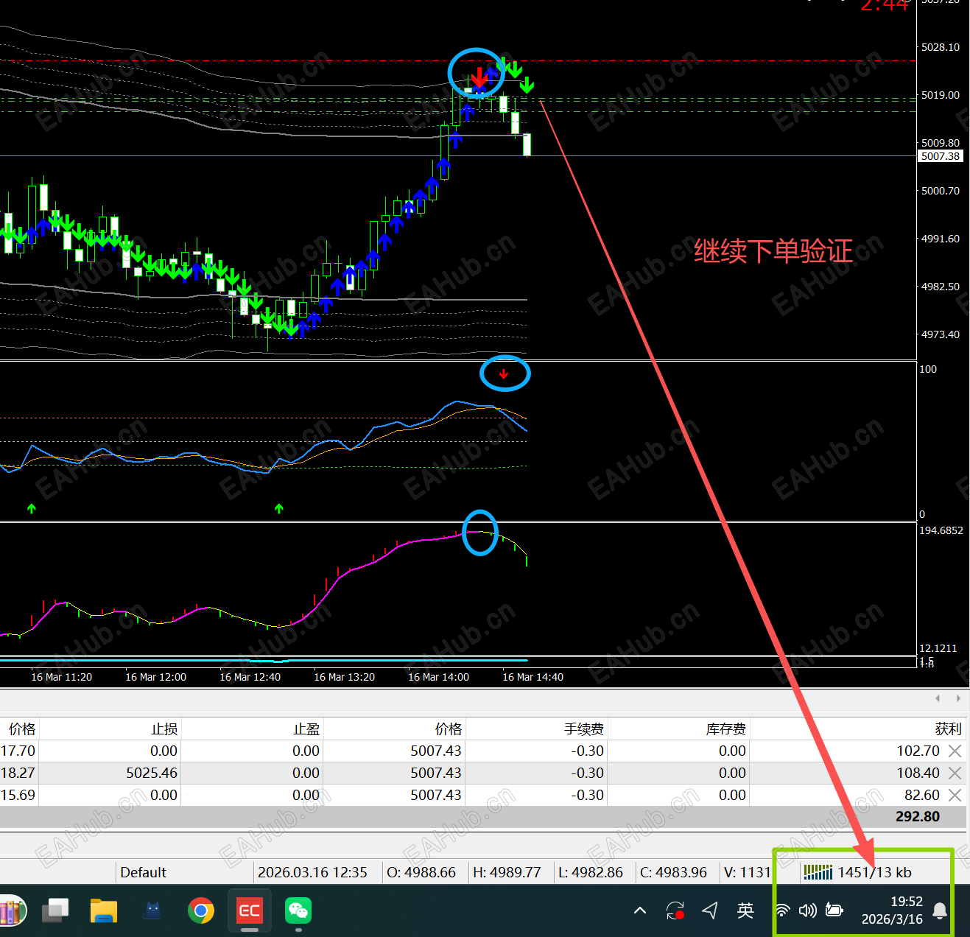The width and height of the screenshot is (970, 937).
Task: Open the dark blue cat app on taskbar
Action: 152,910
